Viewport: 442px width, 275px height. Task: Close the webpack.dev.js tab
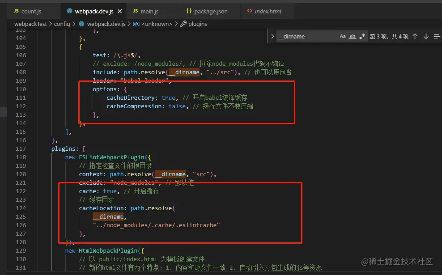(x=120, y=11)
